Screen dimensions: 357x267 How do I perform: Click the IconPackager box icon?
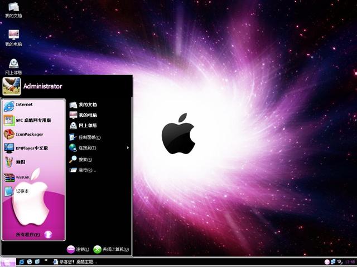9,134
